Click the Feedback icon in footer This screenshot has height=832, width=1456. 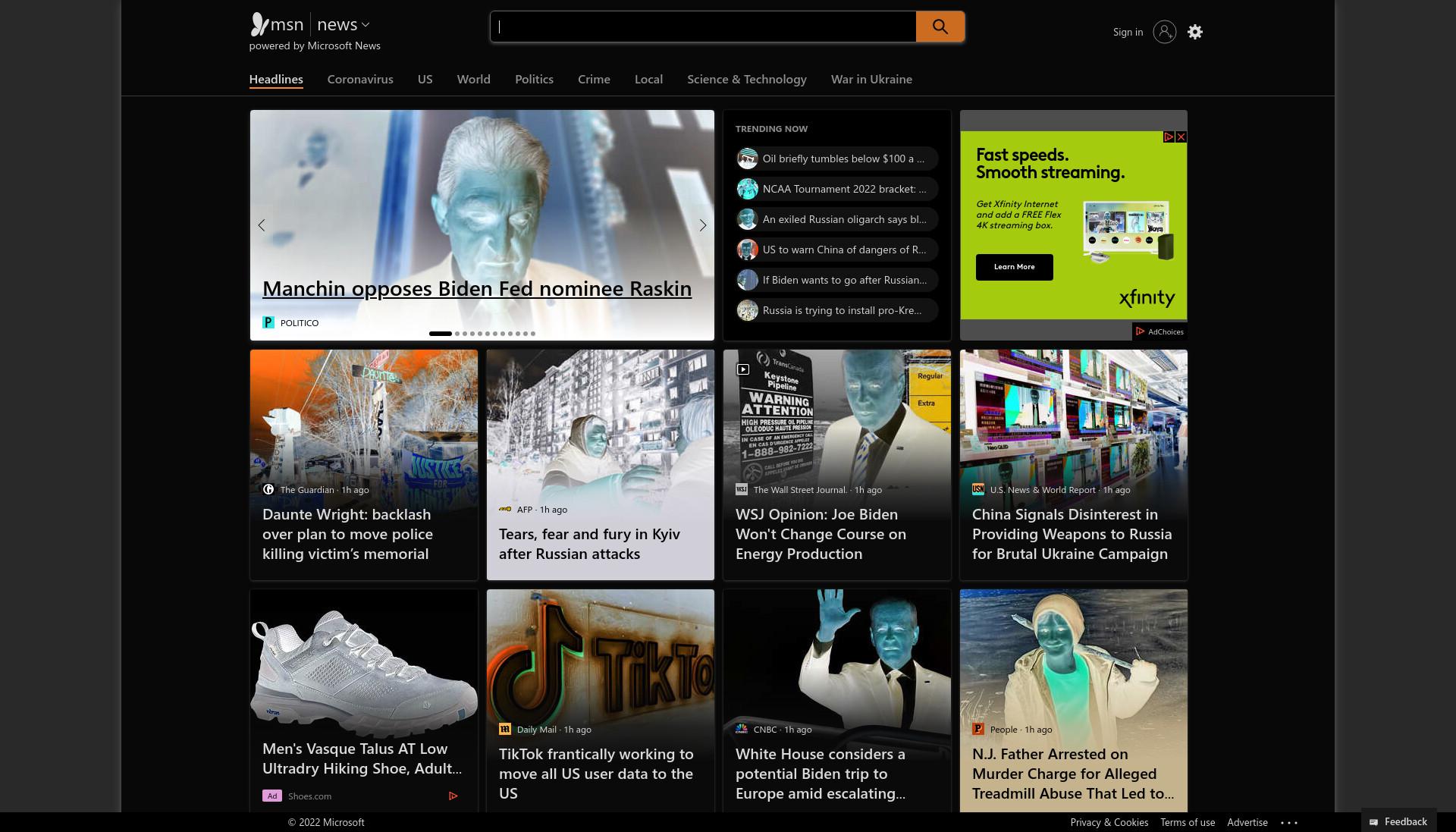tap(1374, 822)
